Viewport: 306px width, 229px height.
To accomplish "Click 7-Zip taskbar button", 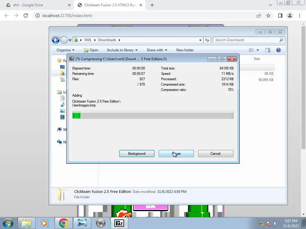I will point(119,223).
